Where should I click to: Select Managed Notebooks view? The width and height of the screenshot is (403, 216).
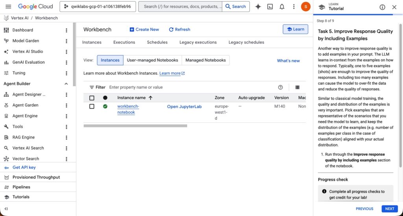[x=205, y=60]
